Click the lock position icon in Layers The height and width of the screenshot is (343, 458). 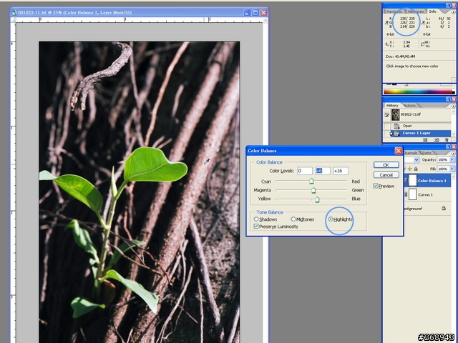point(409,169)
